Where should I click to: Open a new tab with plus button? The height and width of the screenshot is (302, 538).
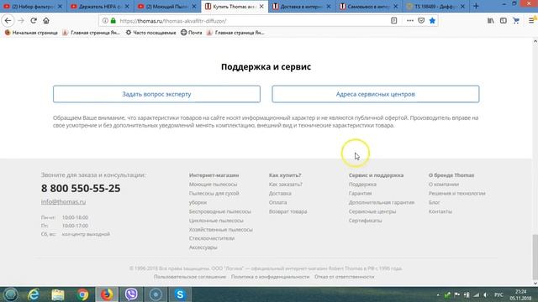[476, 6]
